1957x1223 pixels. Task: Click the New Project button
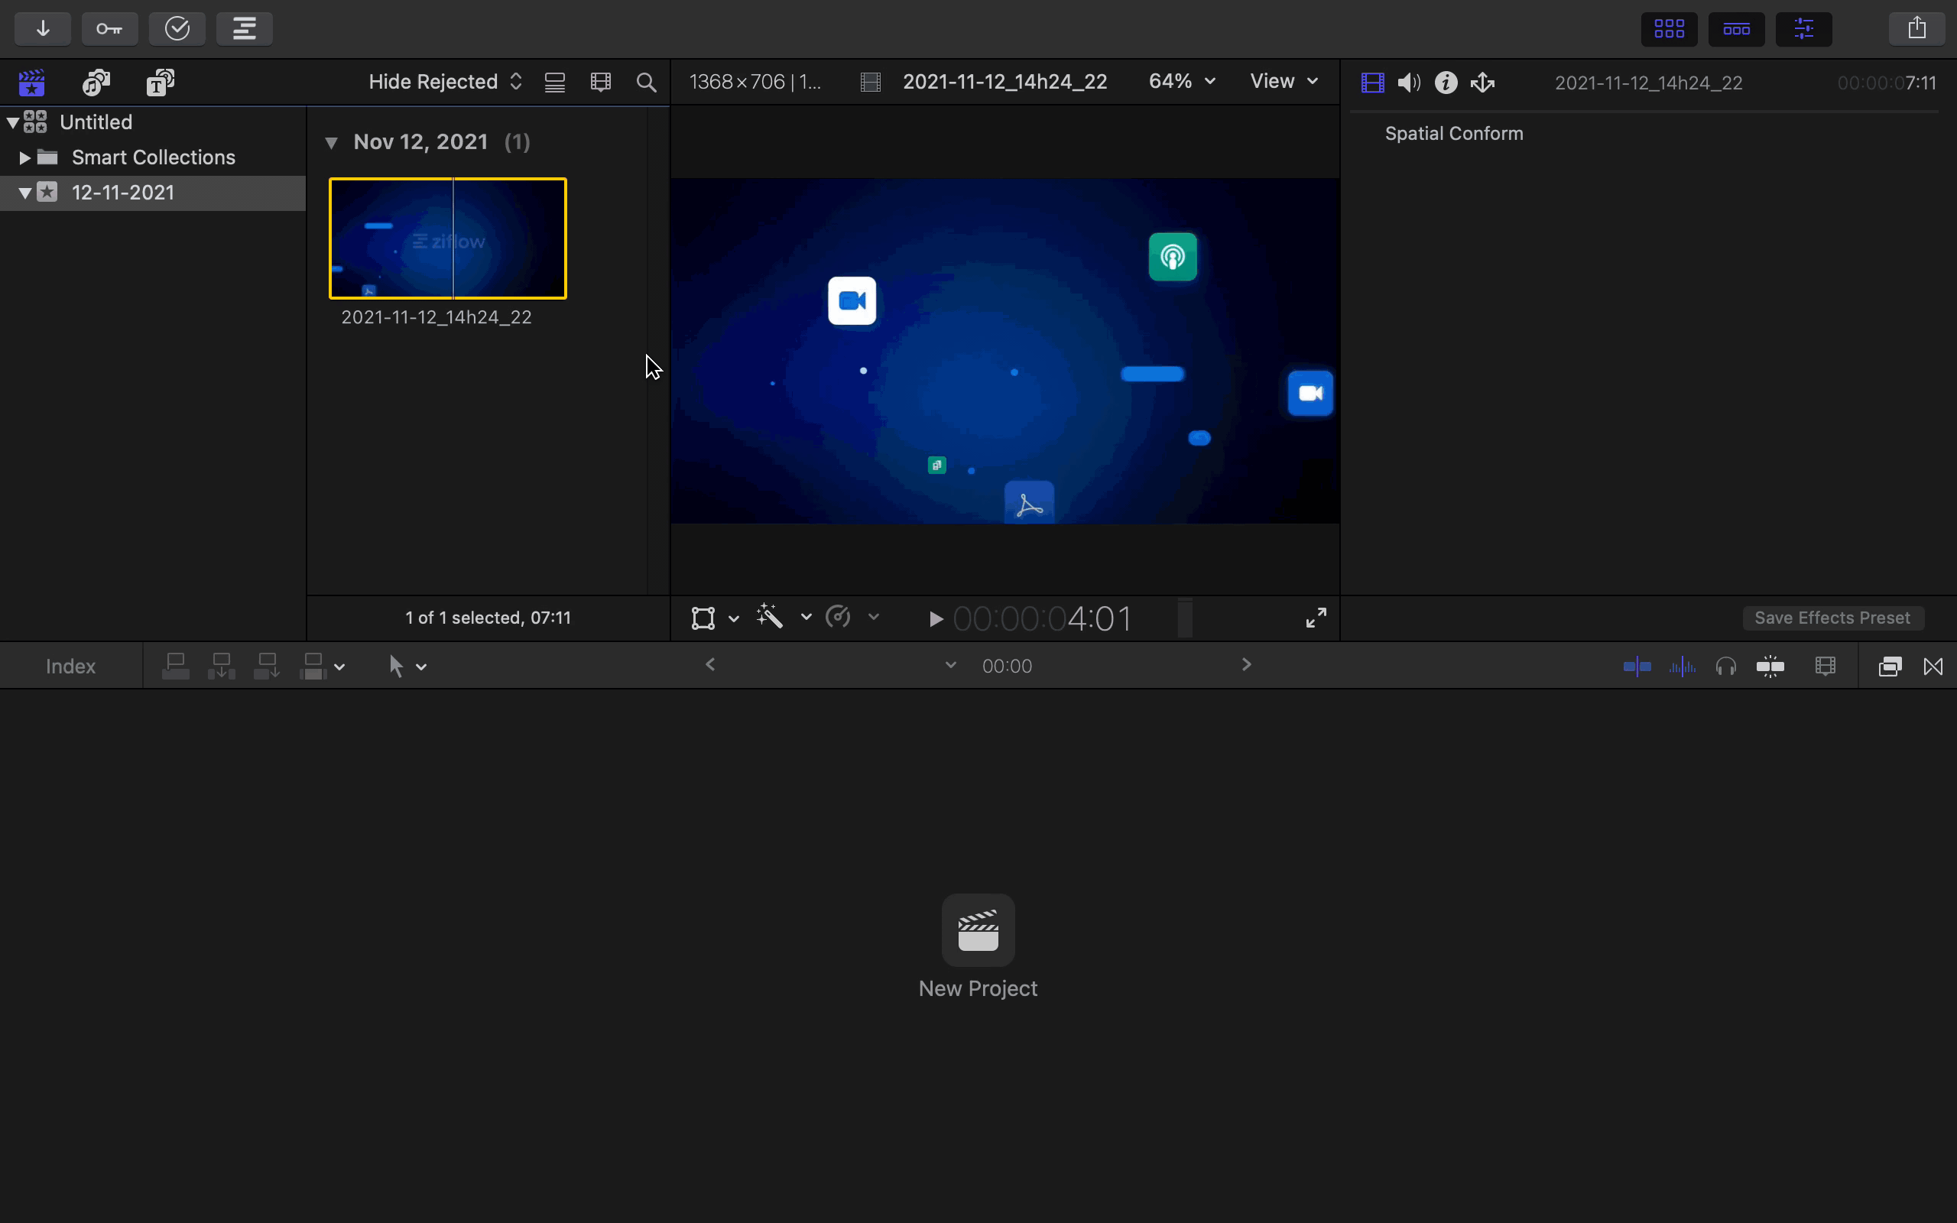click(x=978, y=930)
